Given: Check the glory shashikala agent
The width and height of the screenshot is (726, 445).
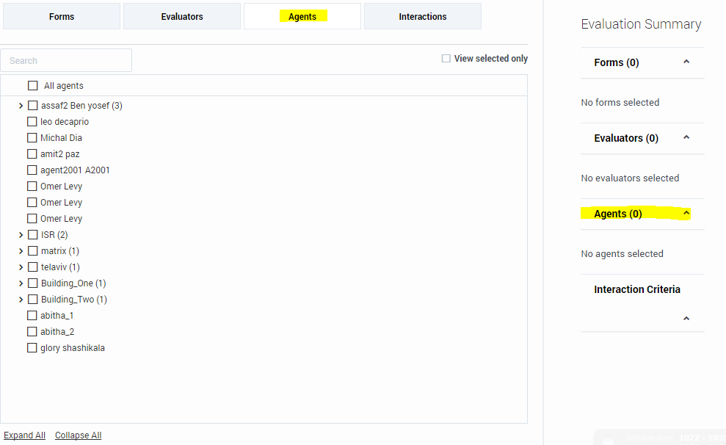Looking at the screenshot, I should click(32, 348).
